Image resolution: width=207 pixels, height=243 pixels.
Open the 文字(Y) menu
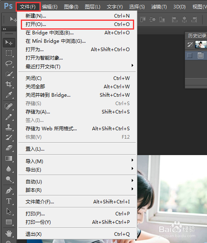point(115,7)
